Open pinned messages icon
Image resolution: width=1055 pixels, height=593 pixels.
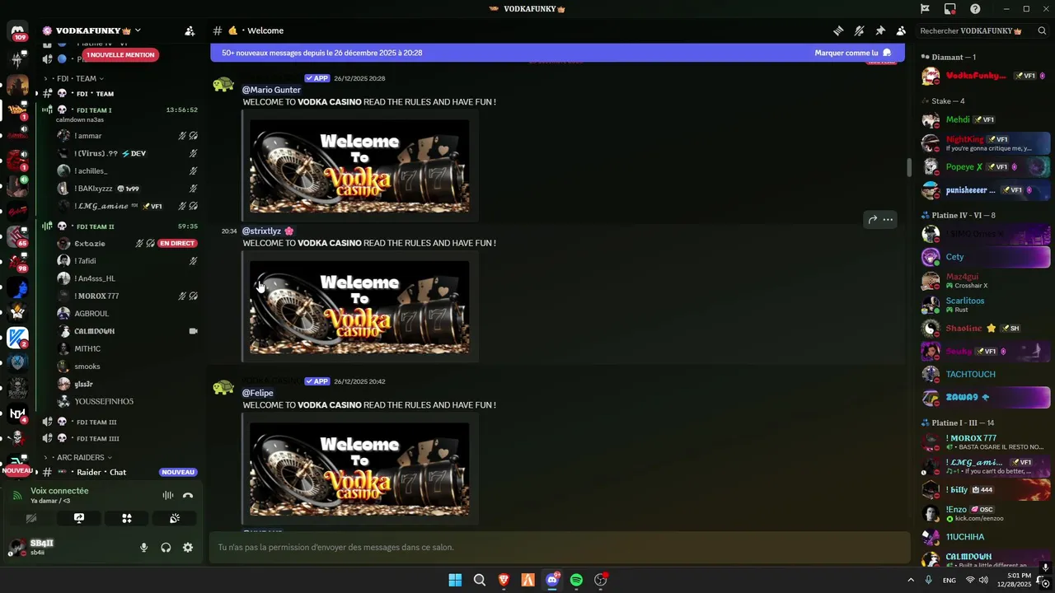(x=880, y=30)
